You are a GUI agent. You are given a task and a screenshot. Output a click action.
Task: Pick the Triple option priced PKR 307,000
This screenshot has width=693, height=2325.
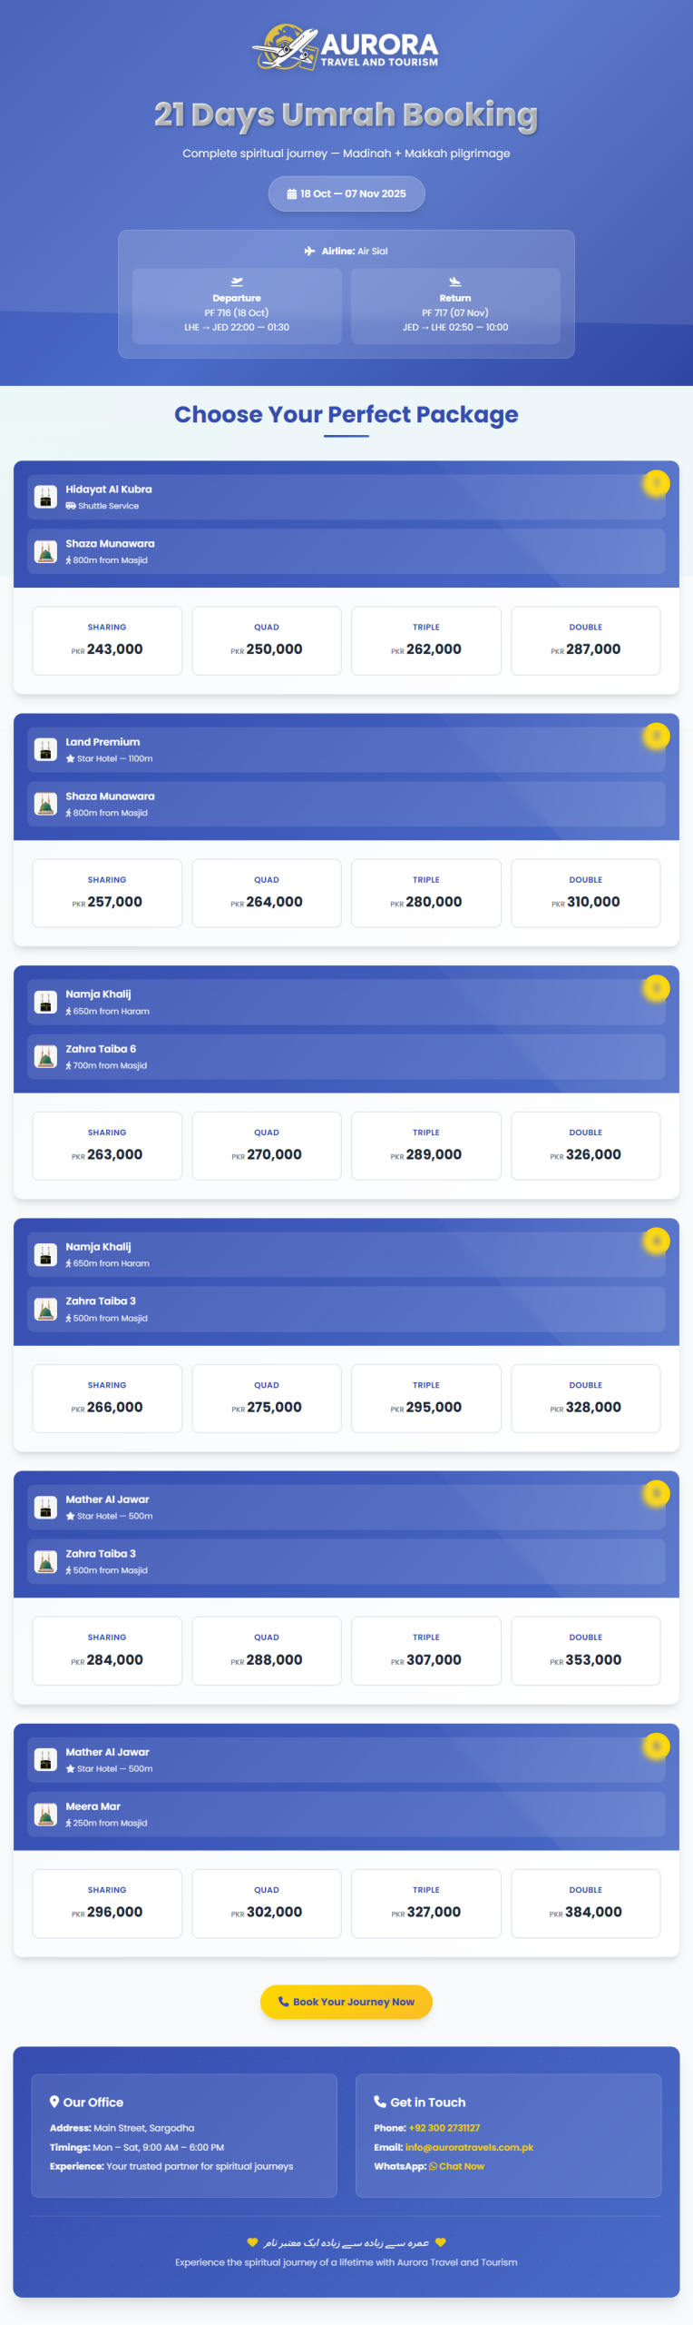pyautogui.click(x=426, y=1650)
